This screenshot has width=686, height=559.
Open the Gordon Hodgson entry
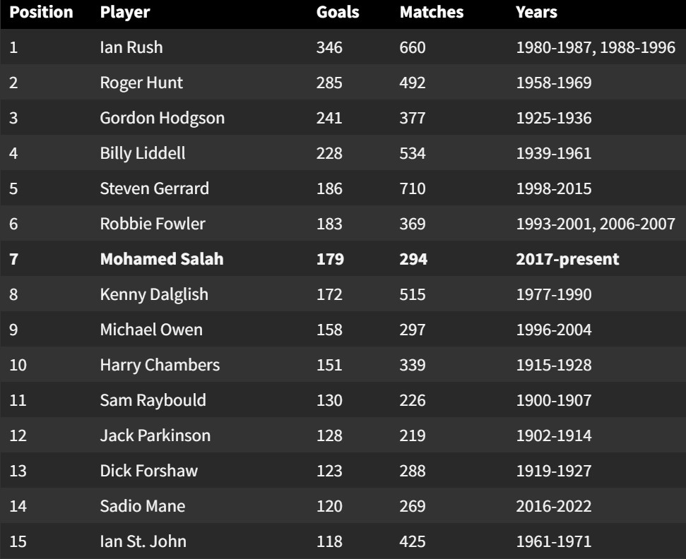(162, 118)
